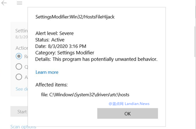Screen dimensions: 196x129
Task: Click the affected hosts file path
Action: click(85, 95)
